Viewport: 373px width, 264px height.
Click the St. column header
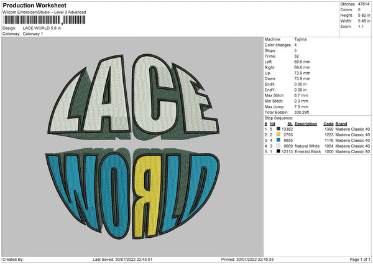pyautogui.click(x=290, y=123)
